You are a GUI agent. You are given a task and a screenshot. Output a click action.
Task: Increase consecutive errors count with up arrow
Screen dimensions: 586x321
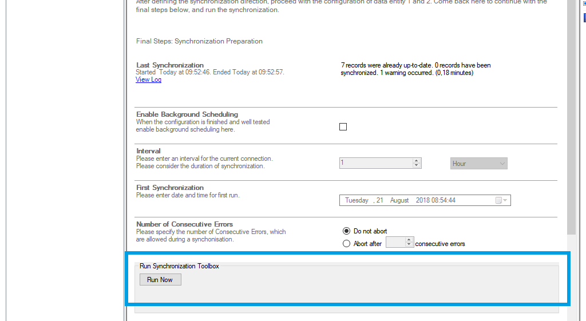coord(409,240)
